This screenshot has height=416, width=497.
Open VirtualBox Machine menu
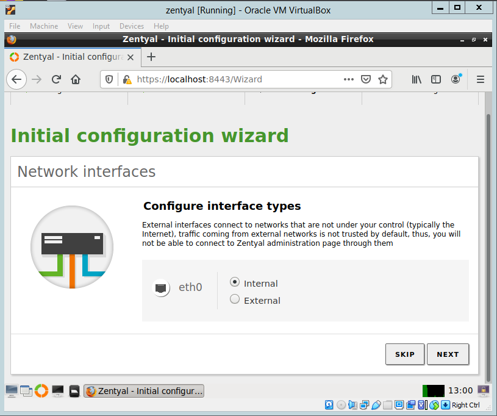coord(44,26)
